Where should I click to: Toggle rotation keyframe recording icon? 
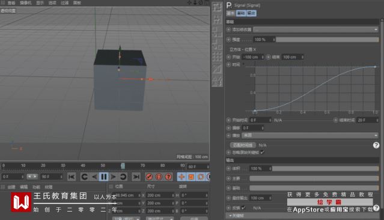(201, 177)
